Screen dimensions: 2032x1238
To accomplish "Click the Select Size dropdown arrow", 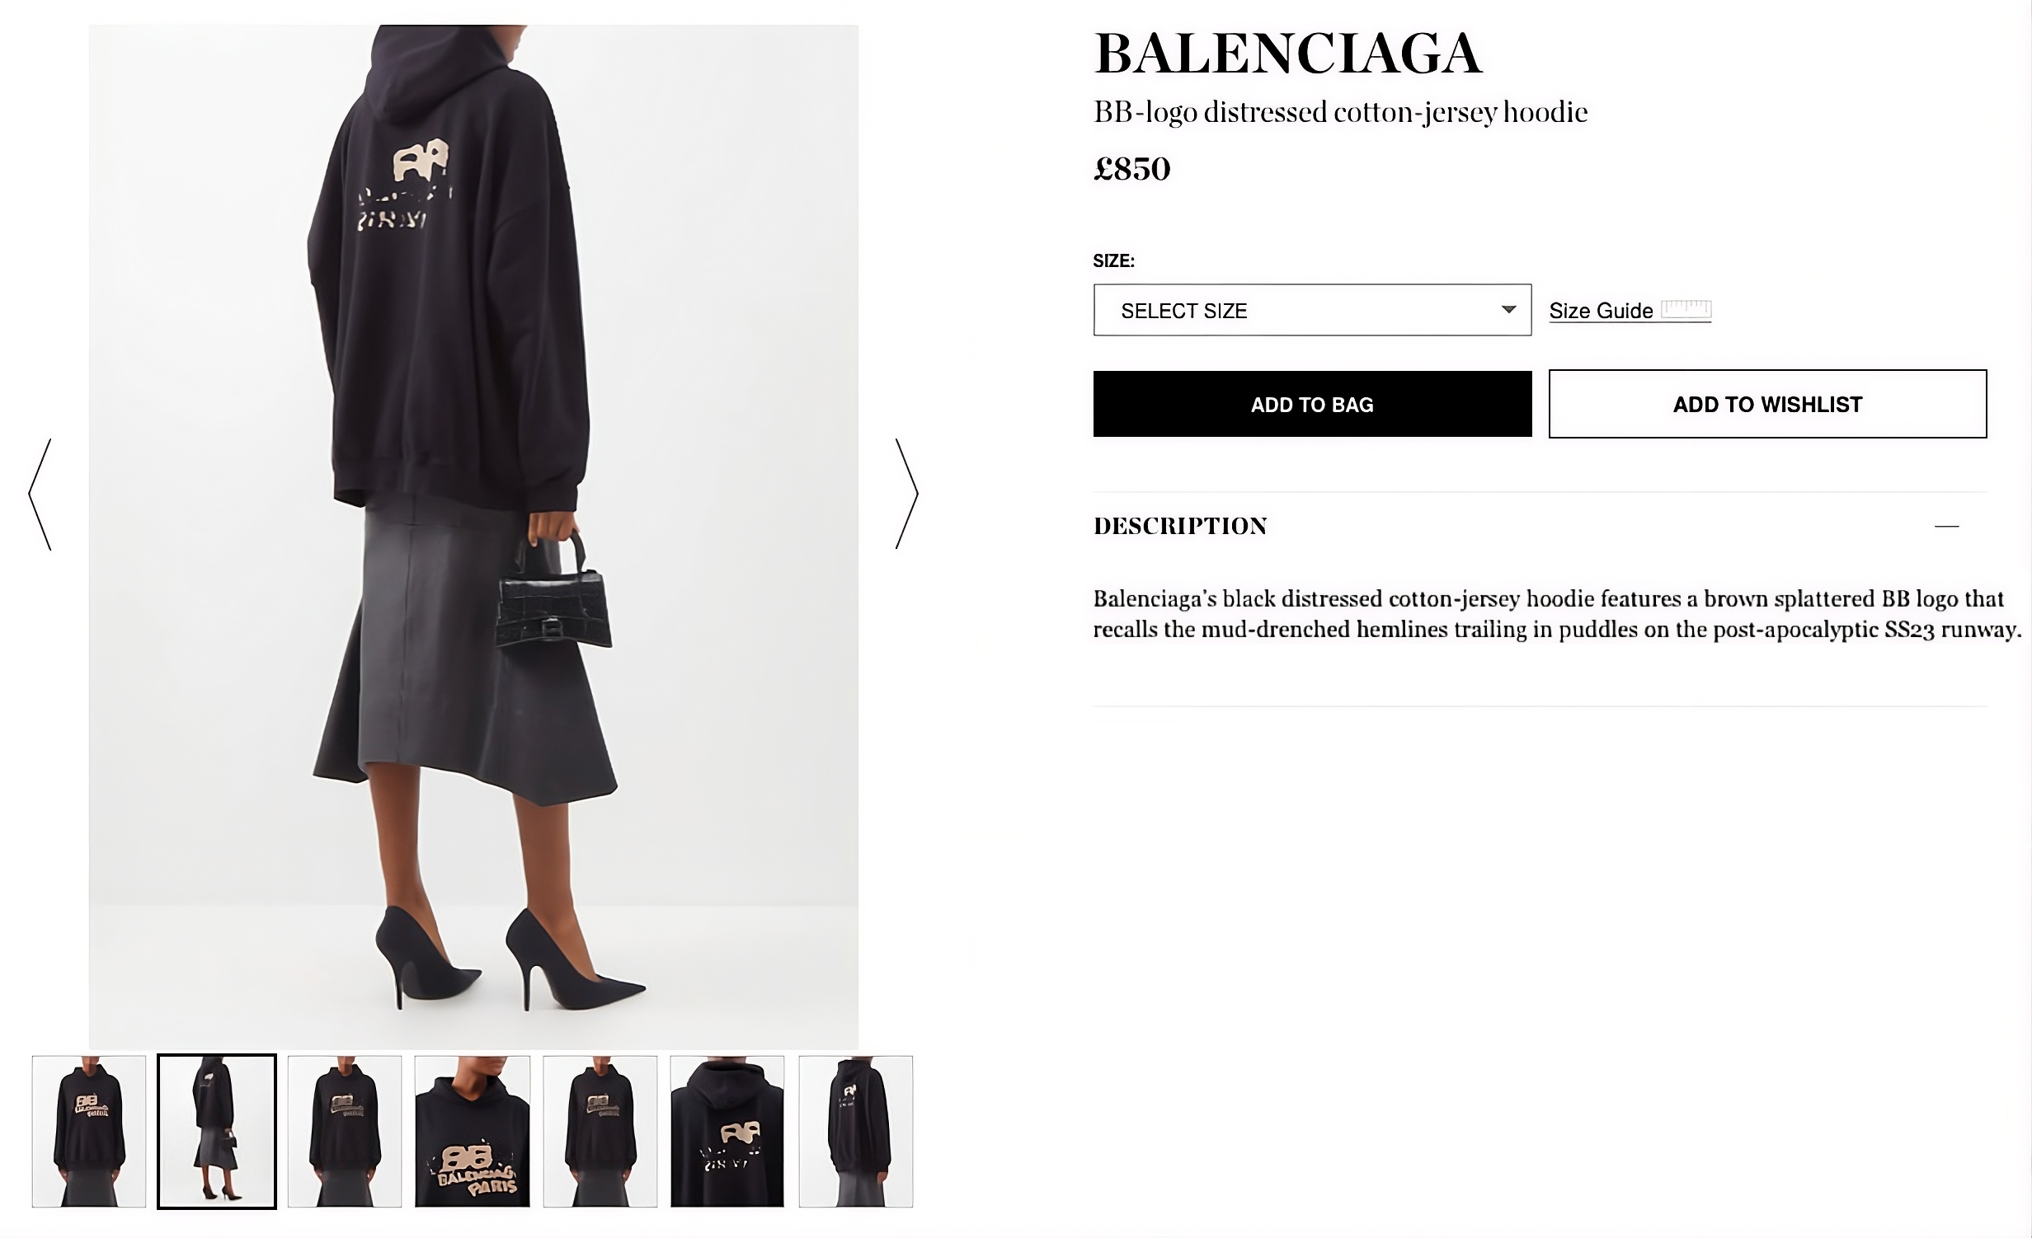I will tap(1508, 310).
